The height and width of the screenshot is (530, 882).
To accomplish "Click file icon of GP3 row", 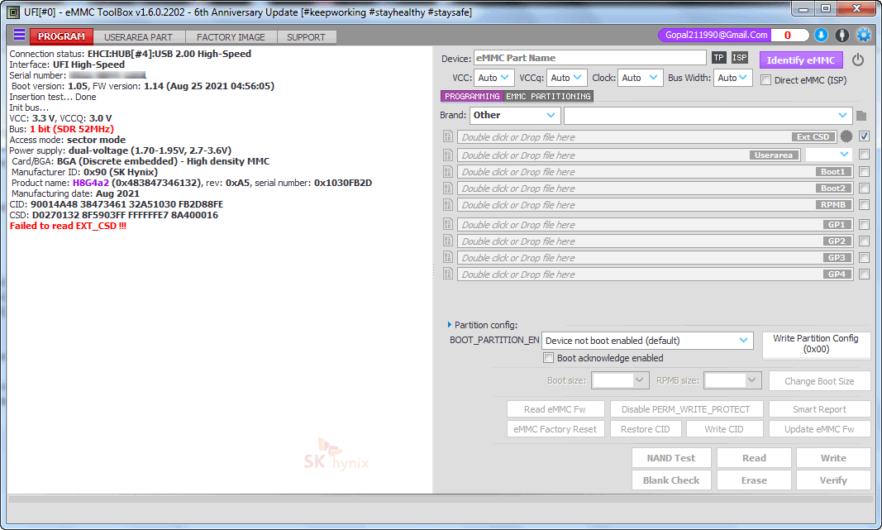I will pyautogui.click(x=448, y=257).
